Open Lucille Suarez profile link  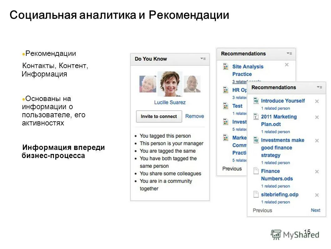coord(170,103)
